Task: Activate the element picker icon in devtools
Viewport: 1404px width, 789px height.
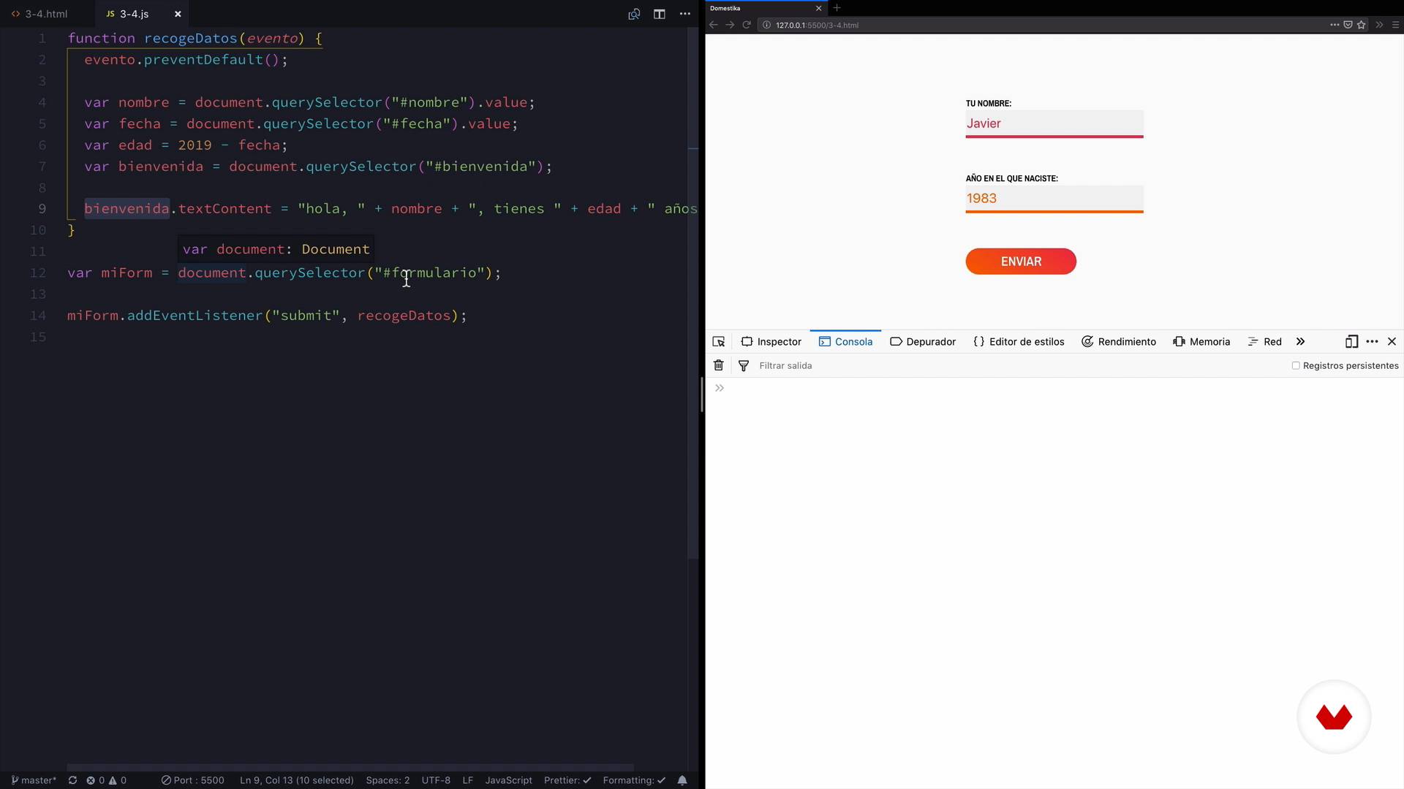Action: point(719,342)
